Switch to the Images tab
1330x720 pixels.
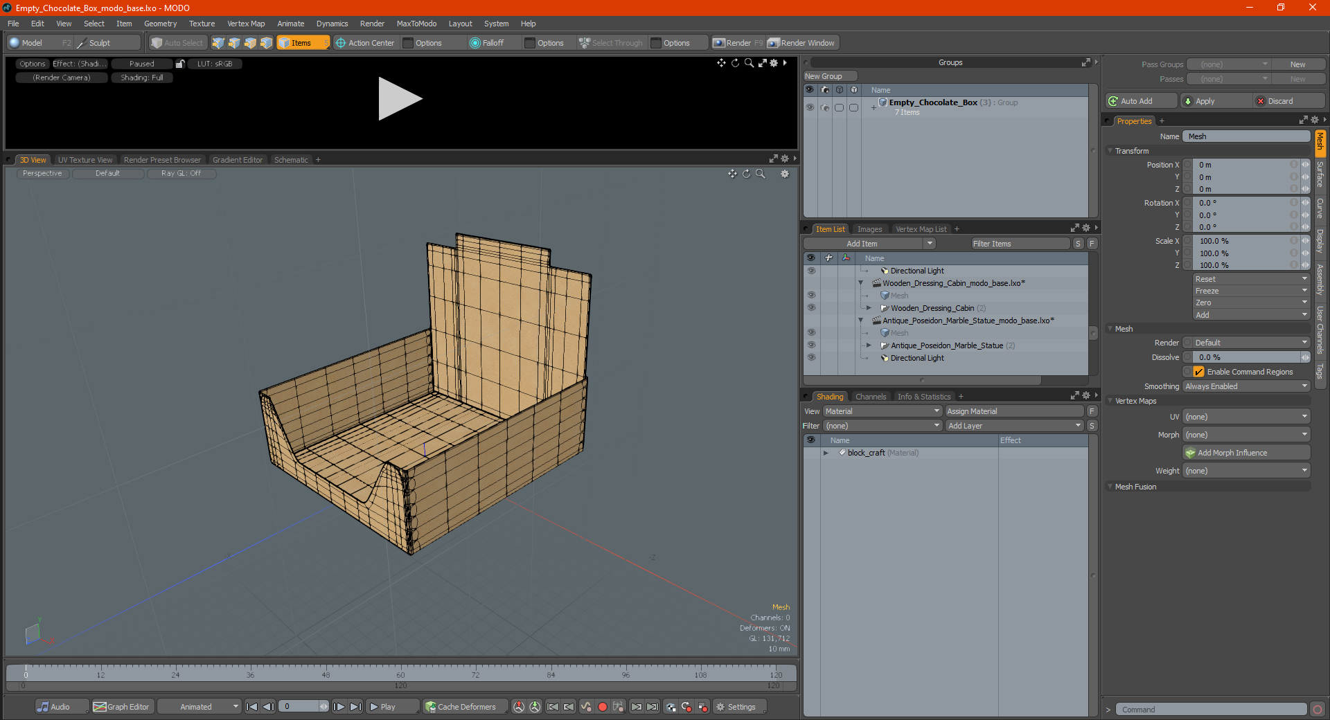[869, 229]
